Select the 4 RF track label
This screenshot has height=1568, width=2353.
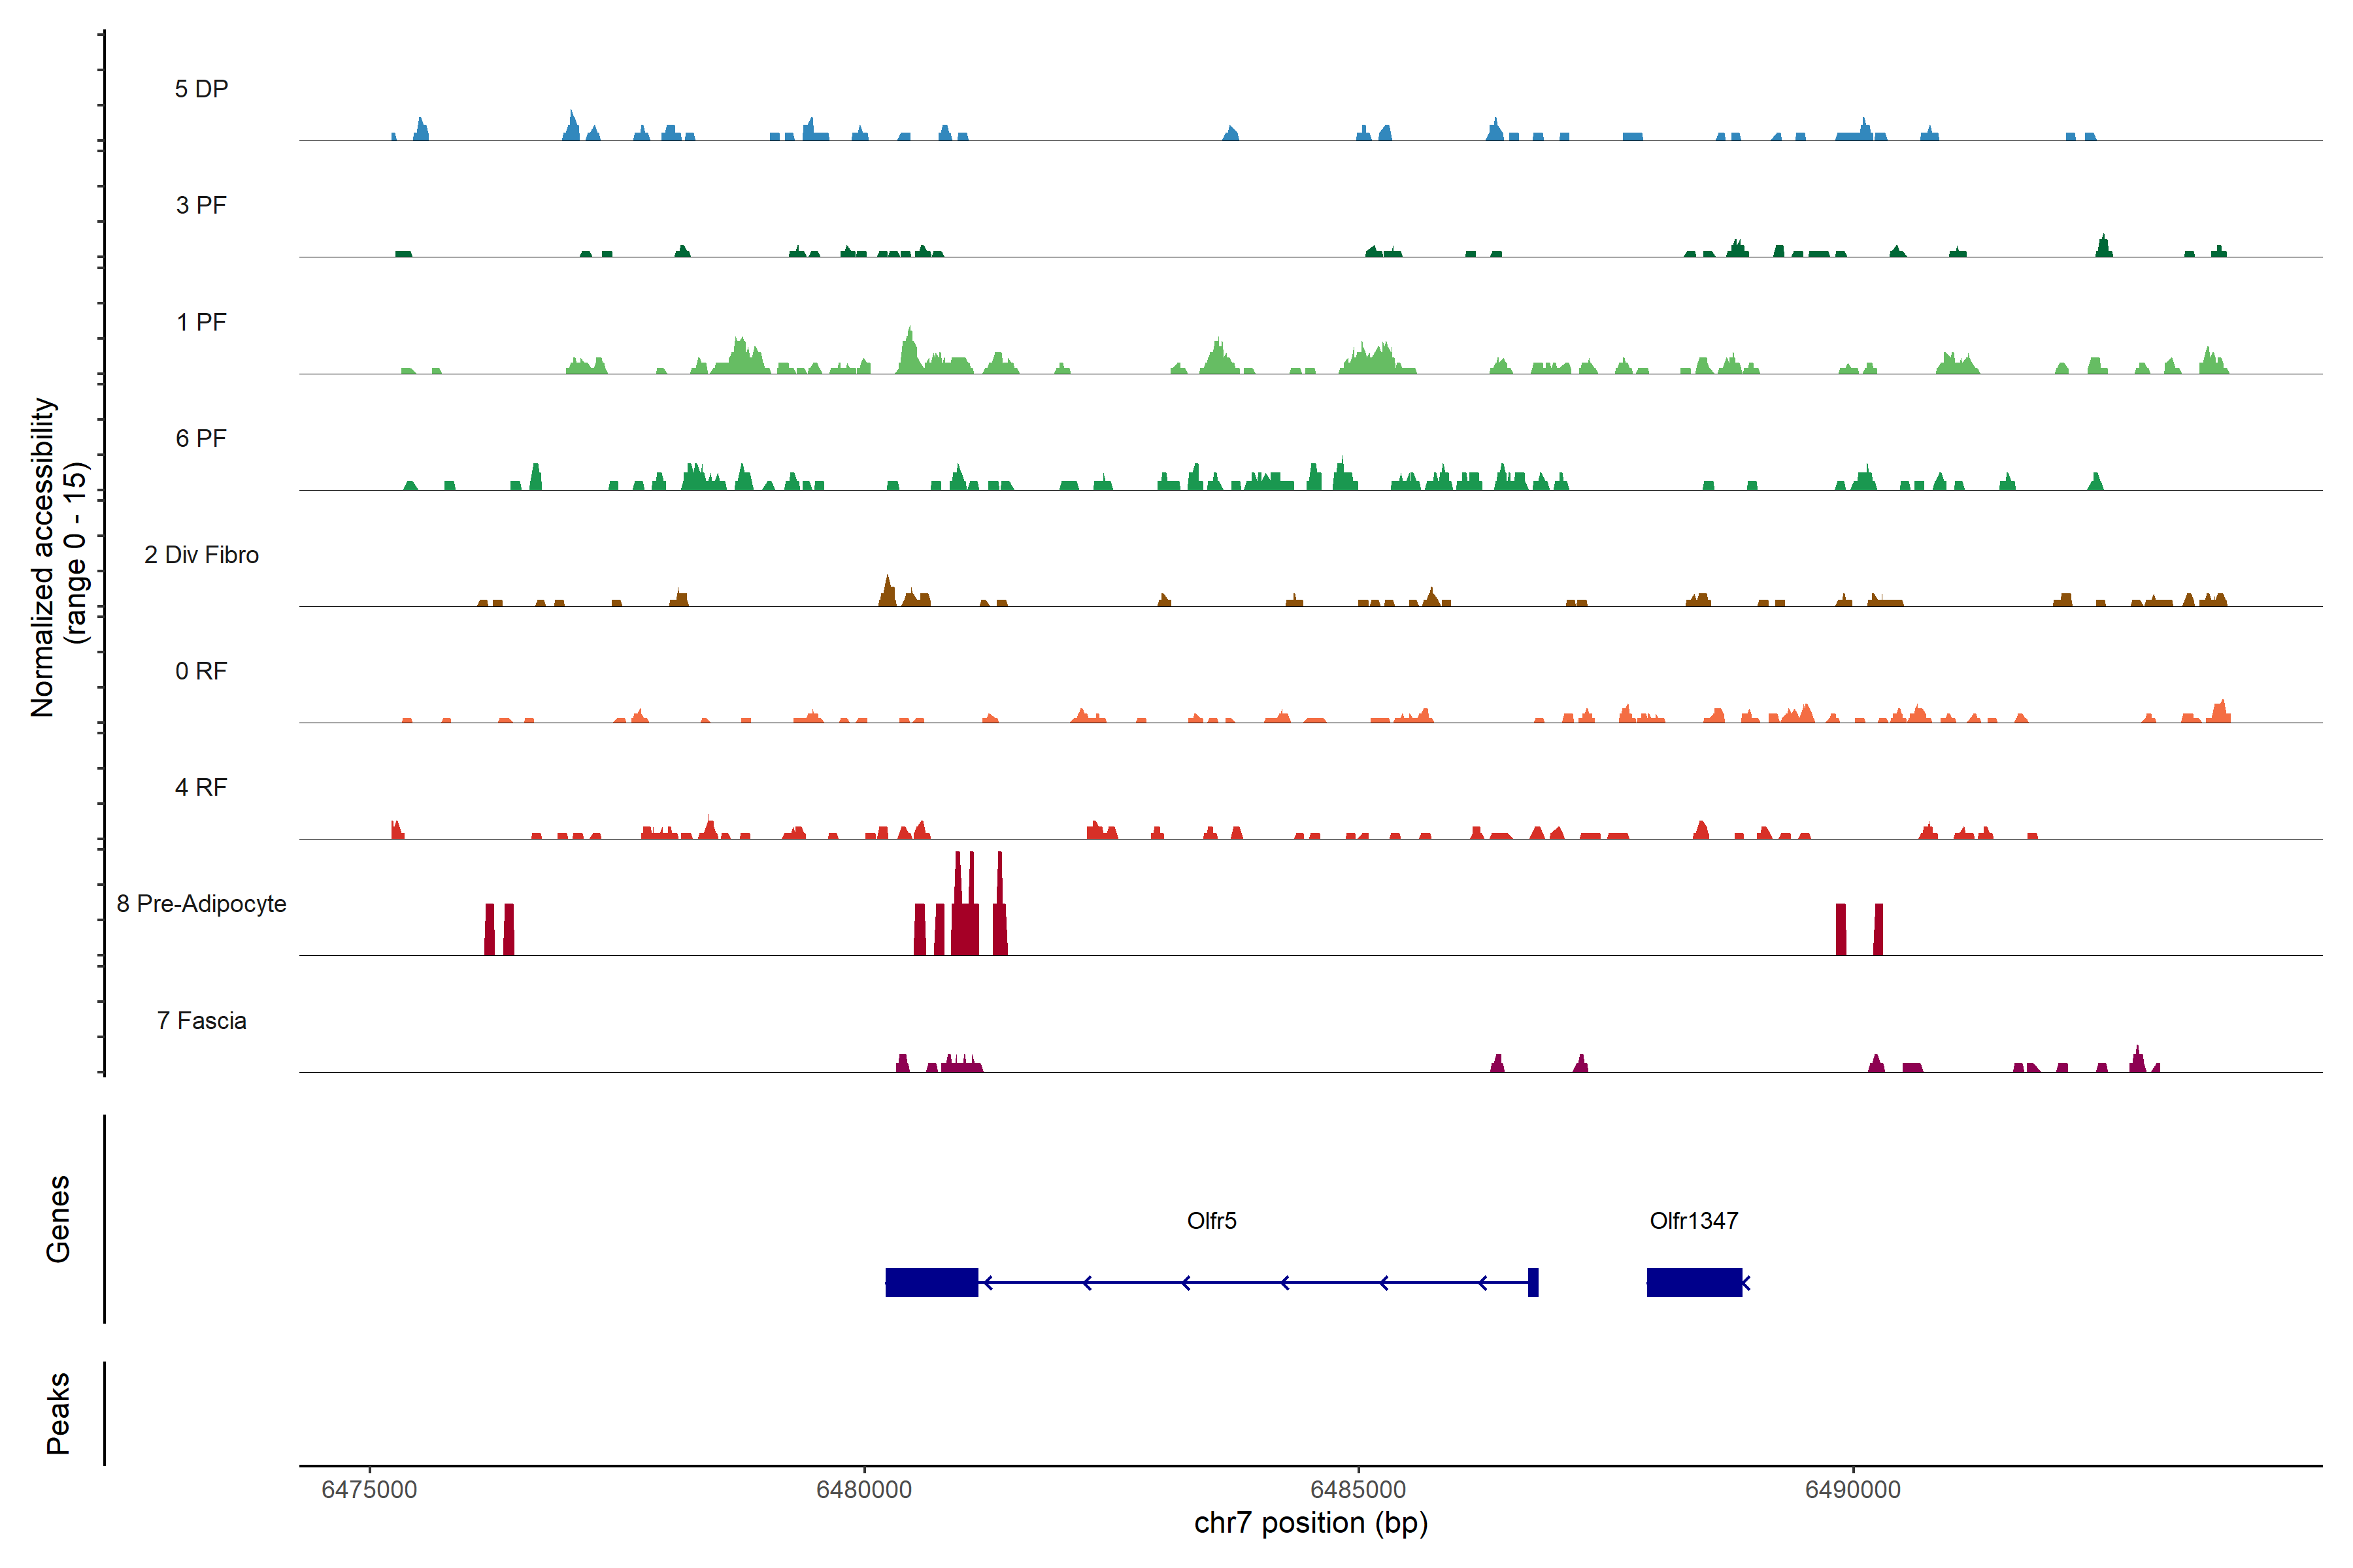point(201,787)
